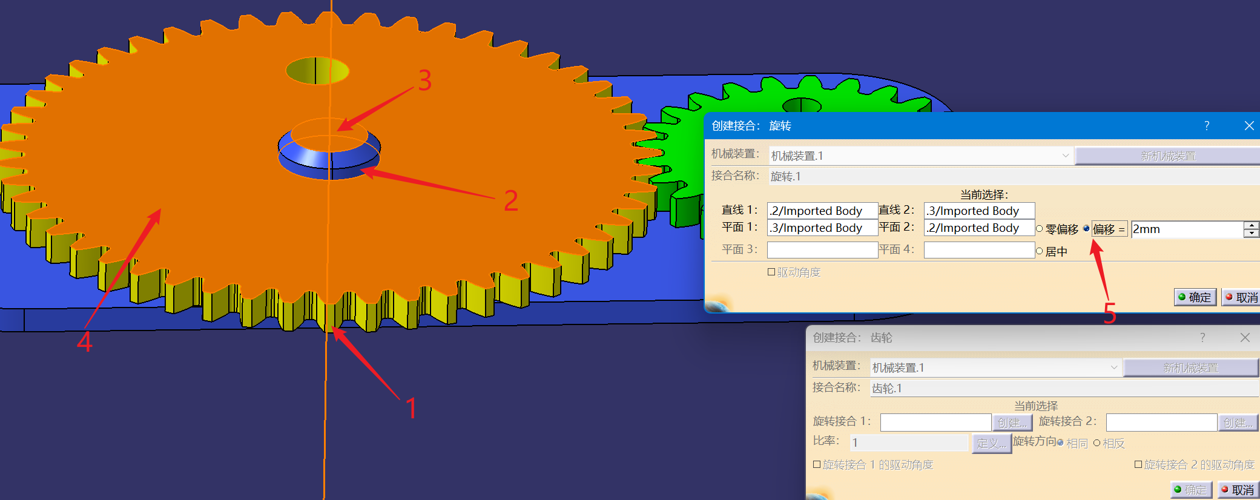Increase the offset value with up arrow
The width and height of the screenshot is (1260, 500).
[x=1252, y=225]
